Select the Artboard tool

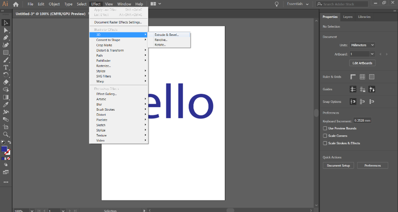click(6, 127)
